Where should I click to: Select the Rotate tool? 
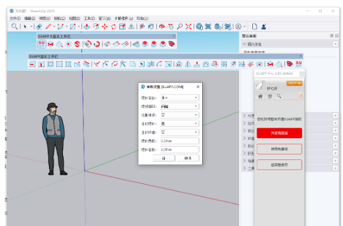click(x=113, y=27)
